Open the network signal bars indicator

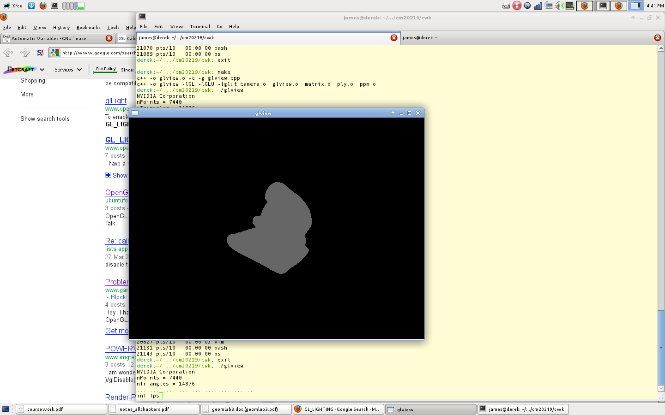tap(538, 6)
